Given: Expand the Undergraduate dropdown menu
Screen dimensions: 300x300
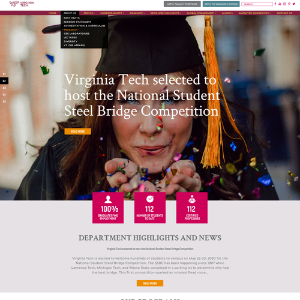Looking at the screenshot, I should pos(112,13).
